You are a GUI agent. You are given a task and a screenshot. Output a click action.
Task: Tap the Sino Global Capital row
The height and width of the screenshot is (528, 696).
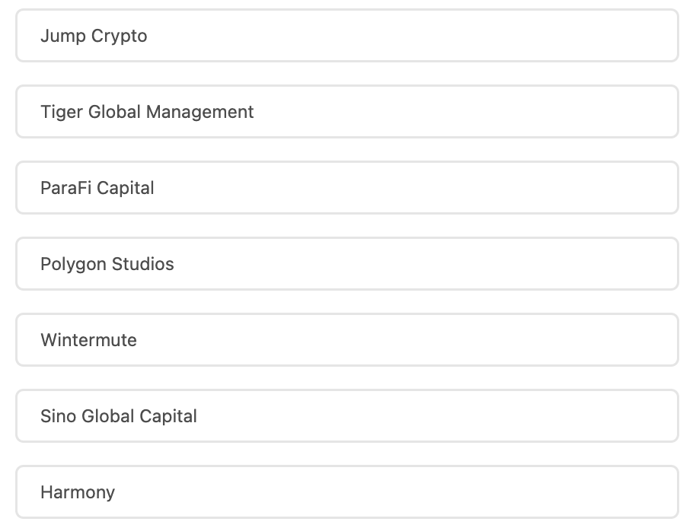click(346, 416)
